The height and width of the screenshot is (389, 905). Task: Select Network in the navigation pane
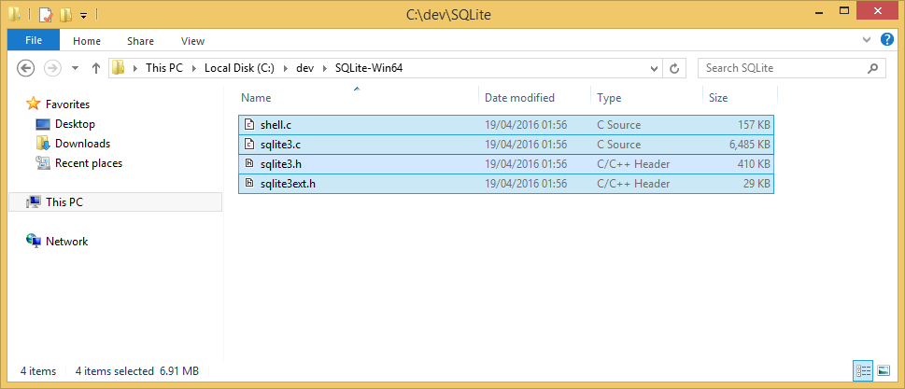tap(67, 242)
